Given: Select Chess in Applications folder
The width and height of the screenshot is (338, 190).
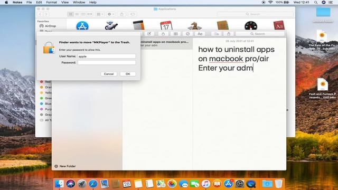Looking at the screenshot, I should tap(194, 26).
